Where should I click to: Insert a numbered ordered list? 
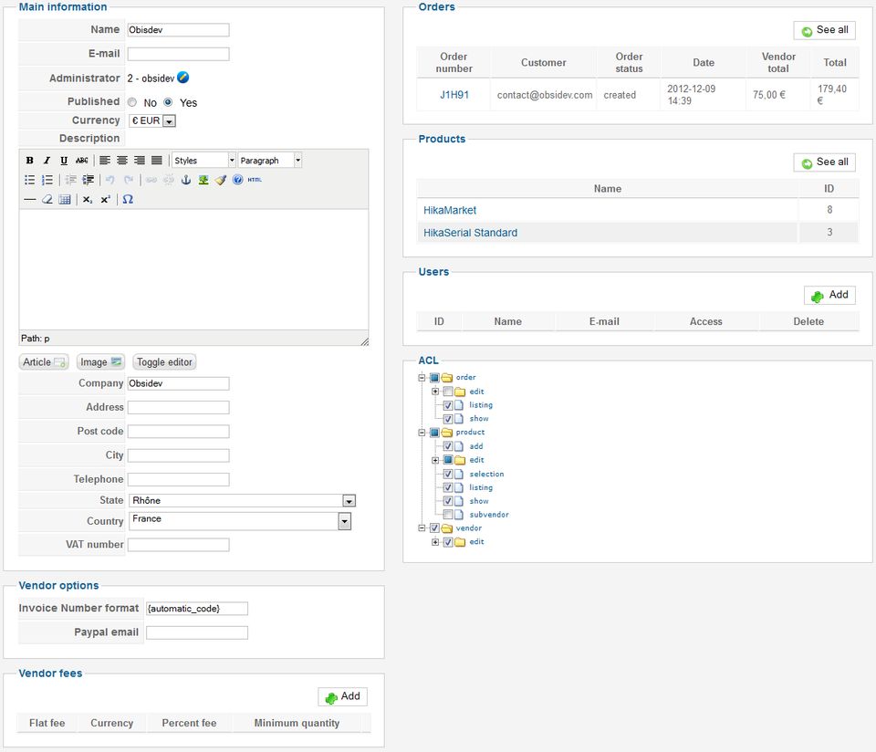point(47,180)
